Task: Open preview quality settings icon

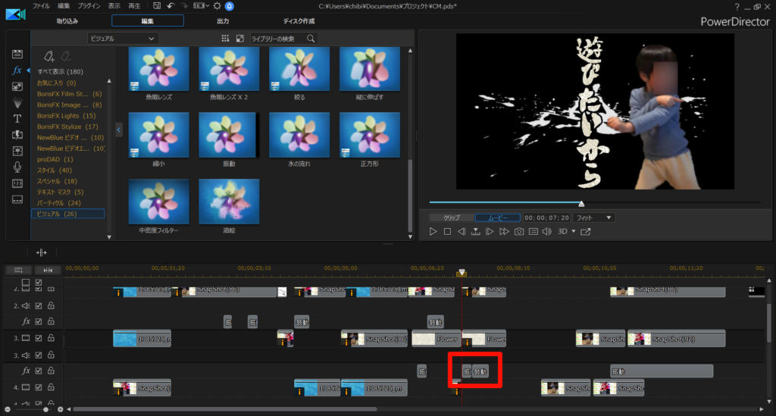Action: coord(533,232)
